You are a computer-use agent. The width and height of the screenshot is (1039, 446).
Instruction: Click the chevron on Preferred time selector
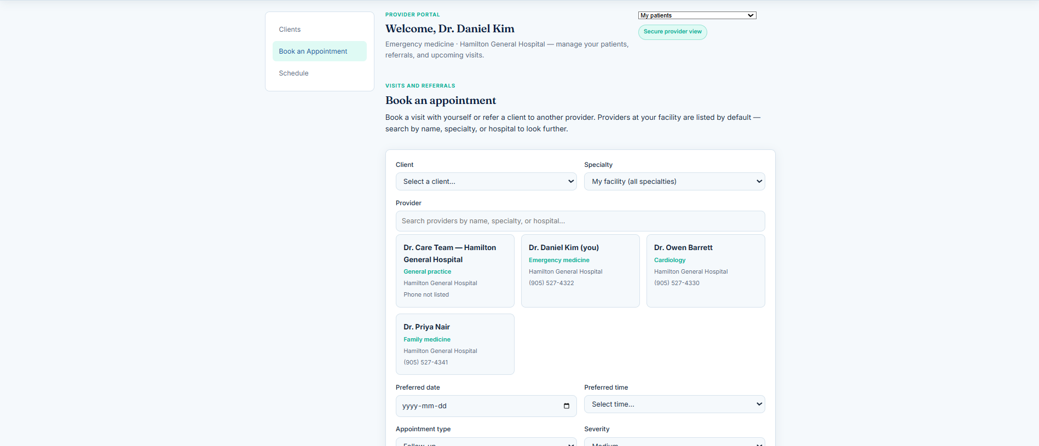(x=759, y=404)
